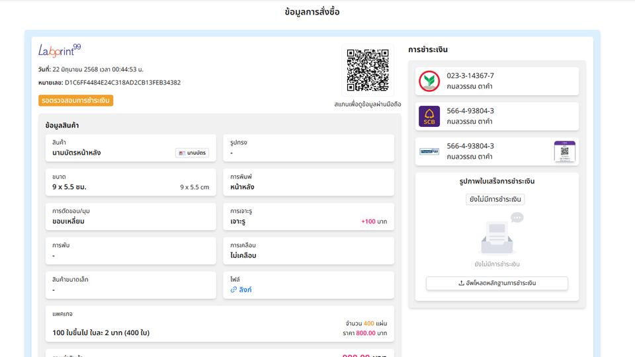Click the ยังไม่มีการชำระเงิน status label
The image size is (635, 357).
(495, 199)
